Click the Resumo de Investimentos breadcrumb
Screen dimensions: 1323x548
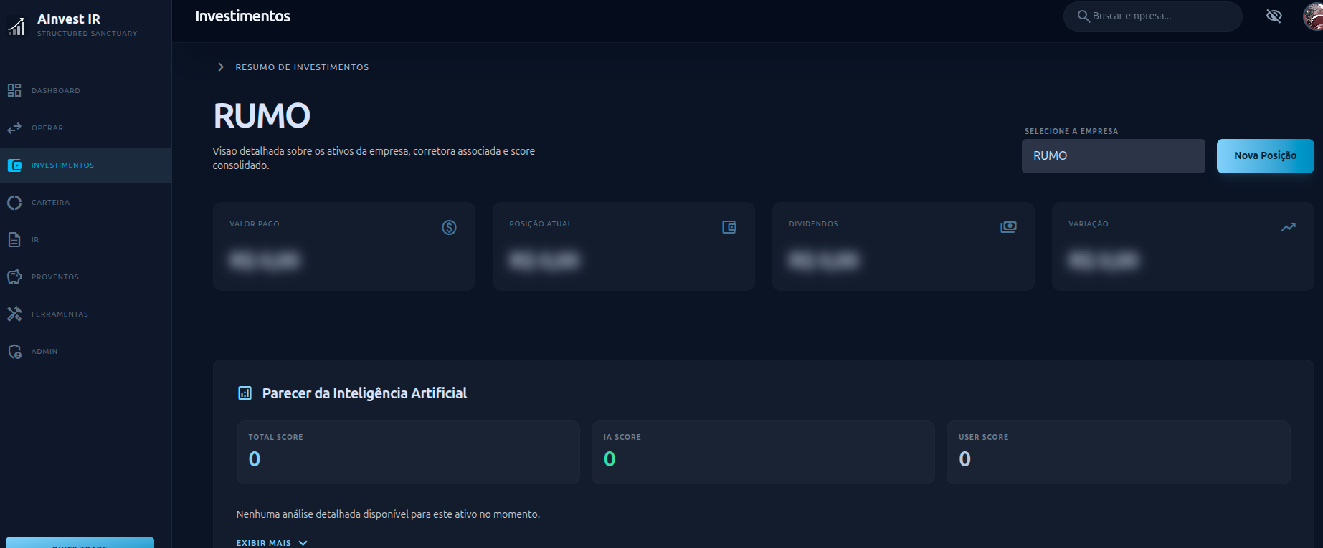302,67
